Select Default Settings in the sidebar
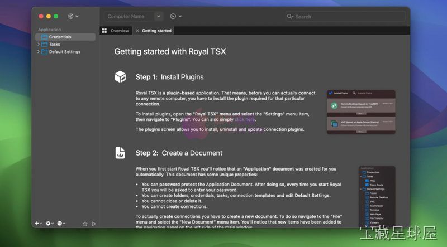This screenshot has width=447, height=247. point(65,52)
